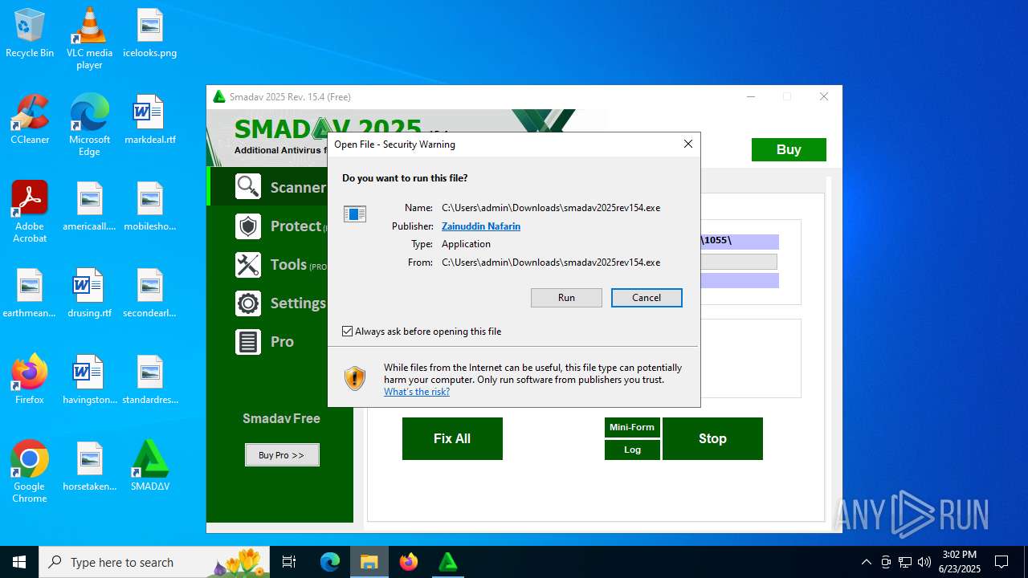
Task: Select the secondearl image file on desktop
Action: 149,294
